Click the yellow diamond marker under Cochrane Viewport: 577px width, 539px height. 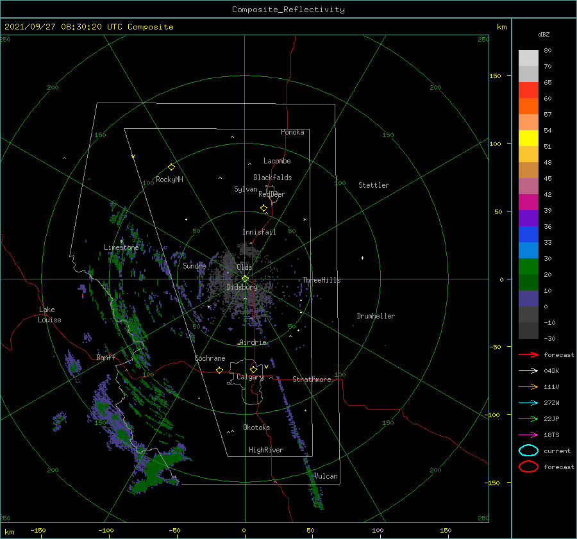[219, 370]
